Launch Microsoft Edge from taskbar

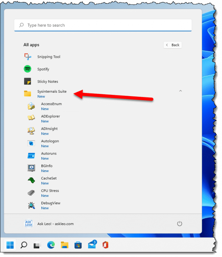tap(51, 245)
